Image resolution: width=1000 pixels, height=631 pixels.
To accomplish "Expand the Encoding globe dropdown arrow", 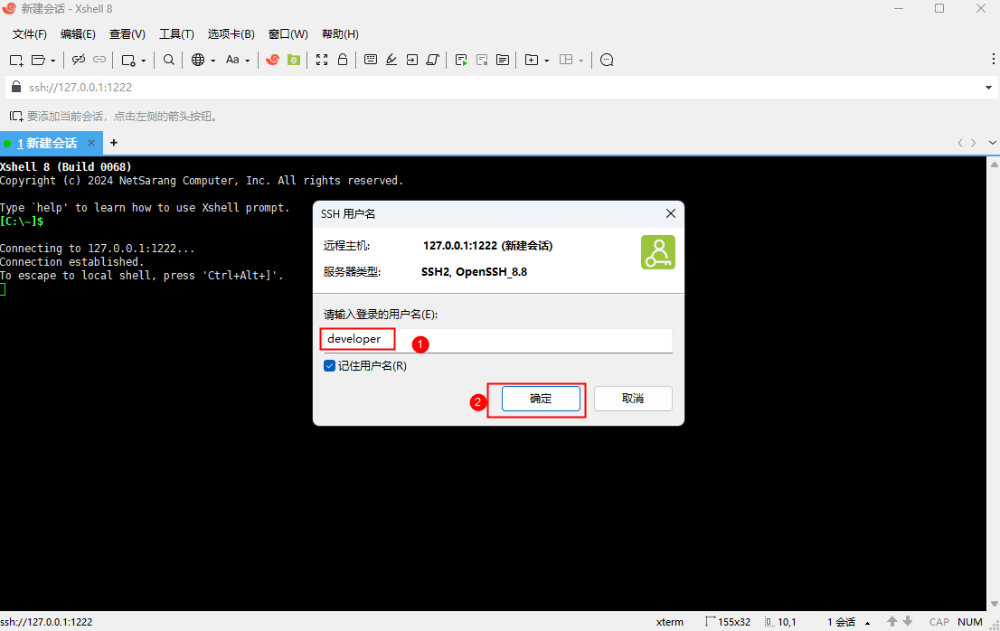I will coord(213,61).
